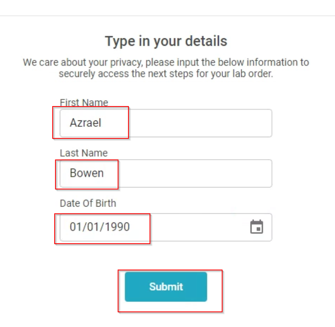The image size is (335, 327).
Task: Click the "Type in your details" heading
Action: click(x=166, y=41)
